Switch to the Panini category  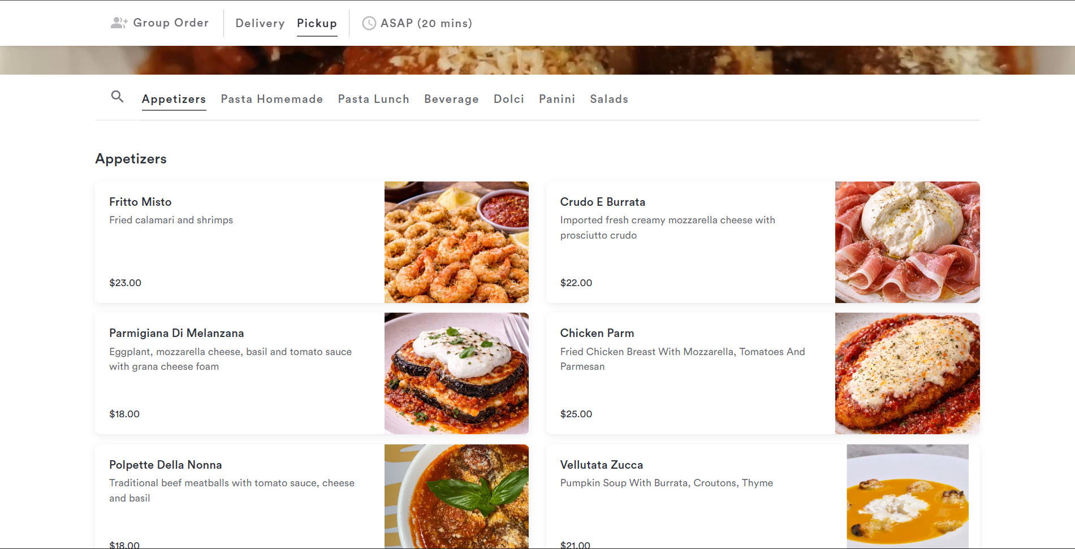click(557, 99)
